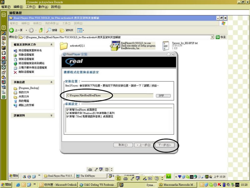Open the 工作(T) menu in pcAnywhere
Screen dimensions: 250x188
(x=31, y=7)
